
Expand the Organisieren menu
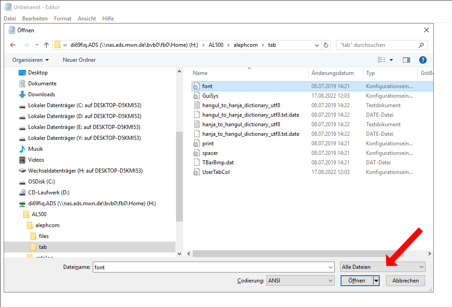[30, 60]
